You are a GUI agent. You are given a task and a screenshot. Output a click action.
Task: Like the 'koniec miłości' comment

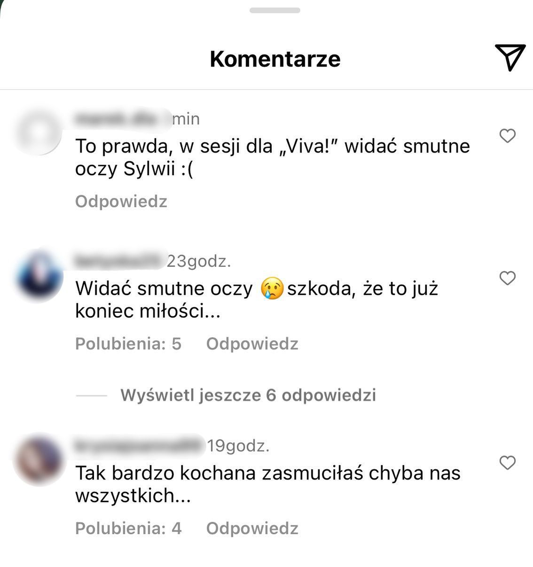[508, 278]
